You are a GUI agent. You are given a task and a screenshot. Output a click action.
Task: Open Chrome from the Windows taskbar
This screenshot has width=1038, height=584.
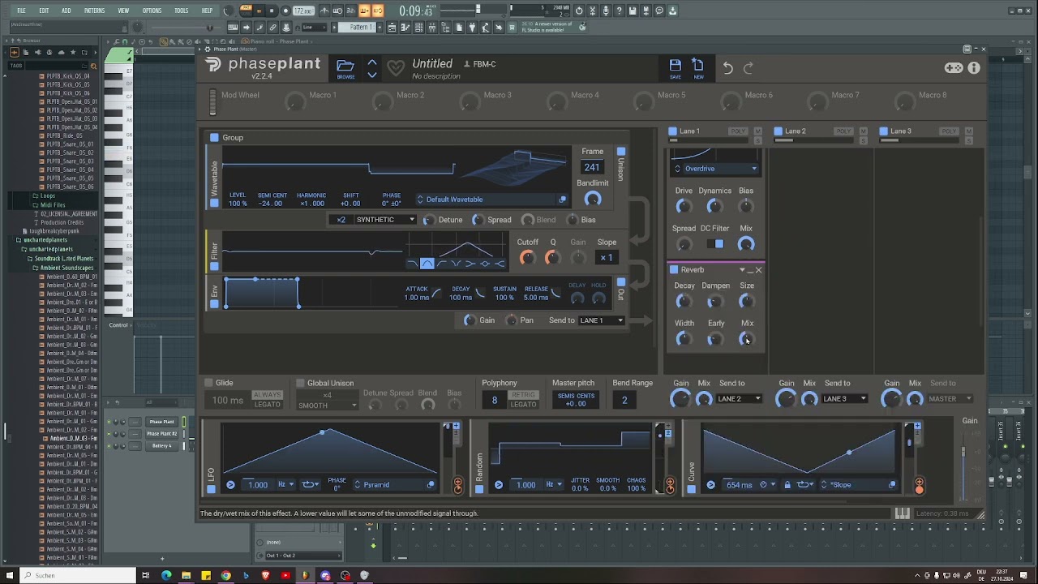point(225,575)
